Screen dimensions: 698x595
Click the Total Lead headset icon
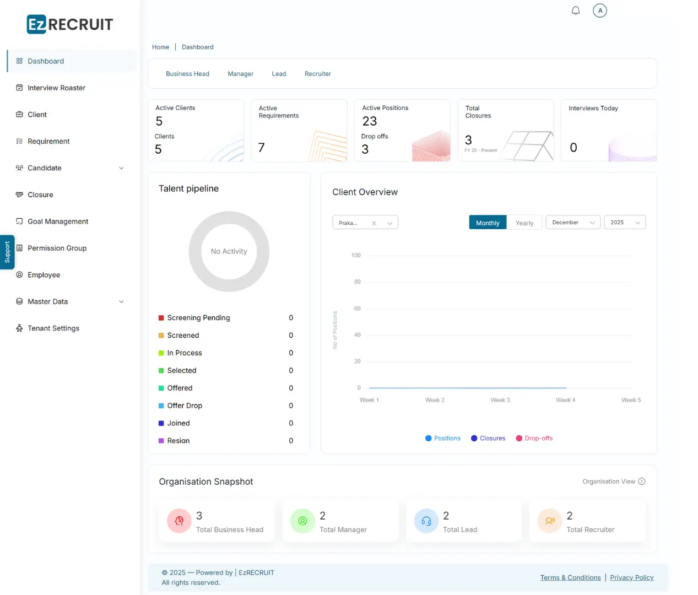(426, 521)
